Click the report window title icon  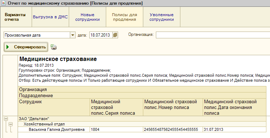(x=3, y=3)
